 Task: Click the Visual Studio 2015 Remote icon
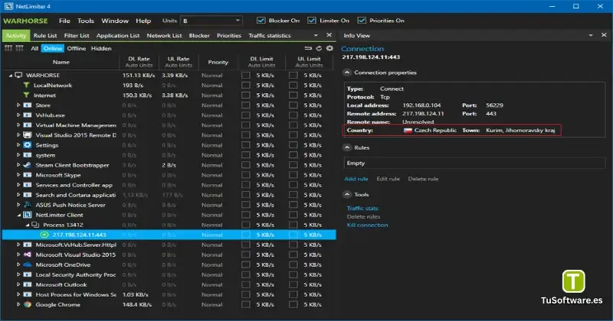28,135
